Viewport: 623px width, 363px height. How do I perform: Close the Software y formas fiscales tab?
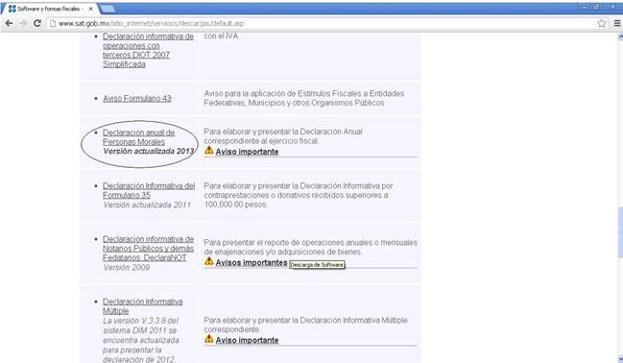click(90, 9)
